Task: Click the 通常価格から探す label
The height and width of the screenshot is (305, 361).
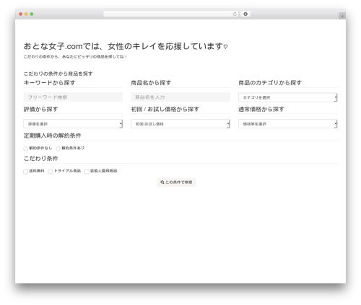Action: pos(261,109)
